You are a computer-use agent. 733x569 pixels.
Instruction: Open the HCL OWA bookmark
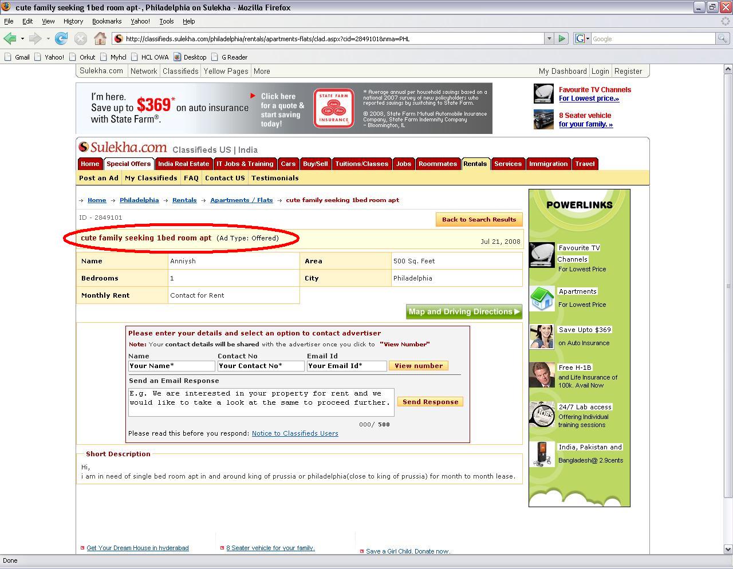click(x=150, y=57)
